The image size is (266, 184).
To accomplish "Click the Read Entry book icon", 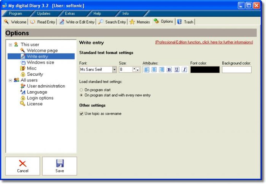I will point(33,22).
